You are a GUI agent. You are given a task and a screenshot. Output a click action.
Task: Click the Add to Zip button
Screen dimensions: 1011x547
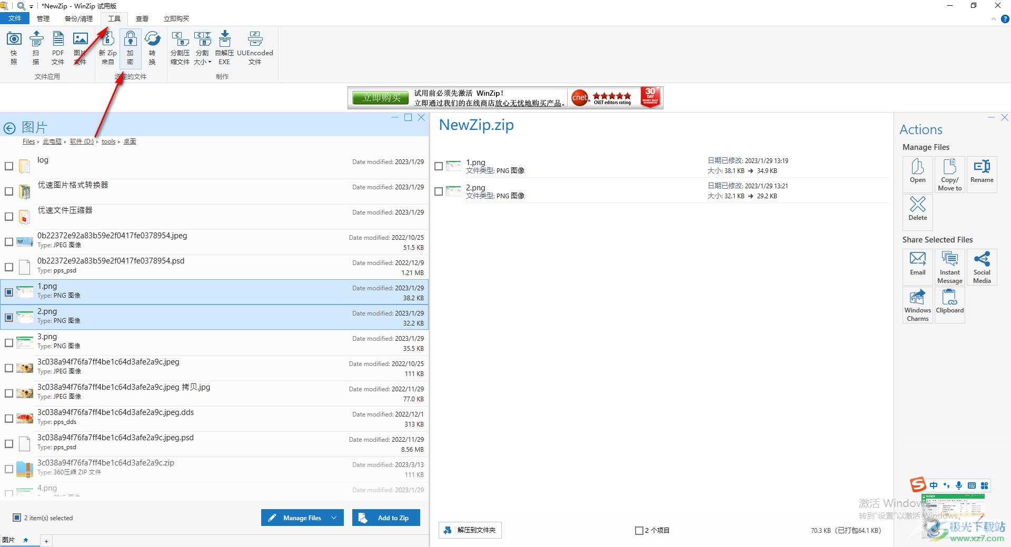pyautogui.click(x=386, y=518)
